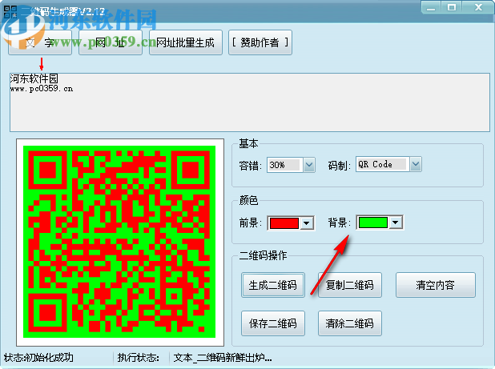
Task: Maximize the QR generator window
Action: [x=452, y=7]
